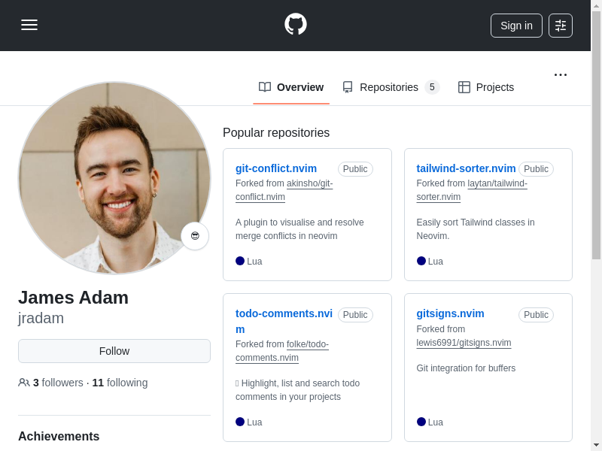602x451 pixels.
Task: Open the git-conflict.nvim repository
Action: (x=276, y=168)
